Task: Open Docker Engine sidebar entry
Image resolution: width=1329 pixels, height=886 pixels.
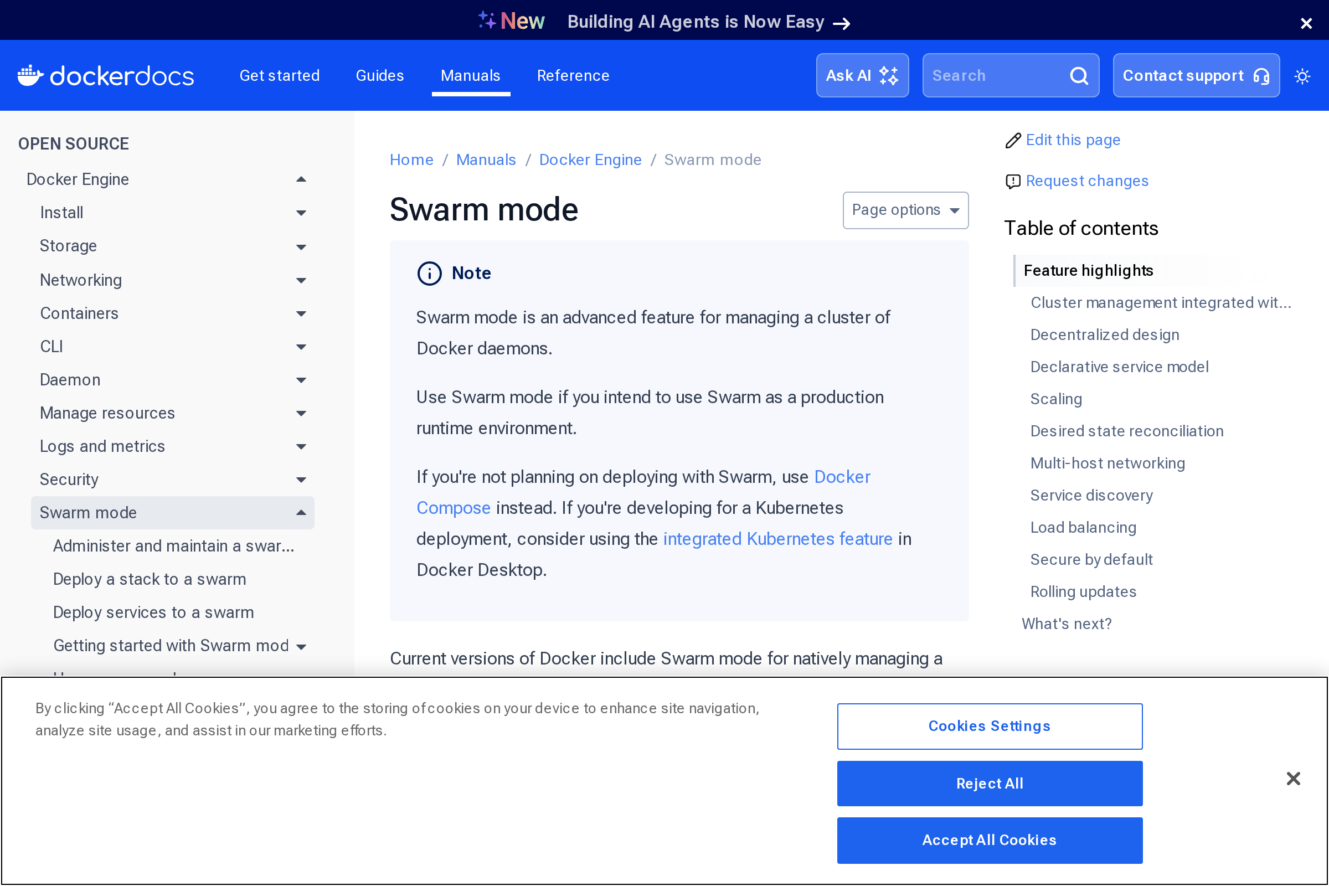Action: click(78, 179)
